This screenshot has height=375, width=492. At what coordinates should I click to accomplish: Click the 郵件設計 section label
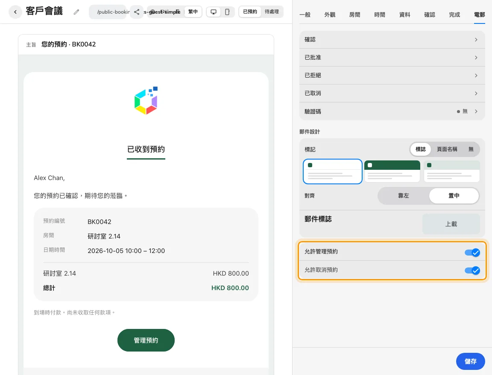[x=310, y=132]
